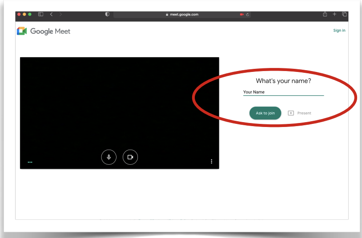Go back to the previous page
The width and height of the screenshot is (362, 238).
coord(51,14)
